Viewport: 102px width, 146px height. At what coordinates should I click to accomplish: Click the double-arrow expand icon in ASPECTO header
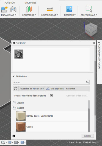coord(94,43)
